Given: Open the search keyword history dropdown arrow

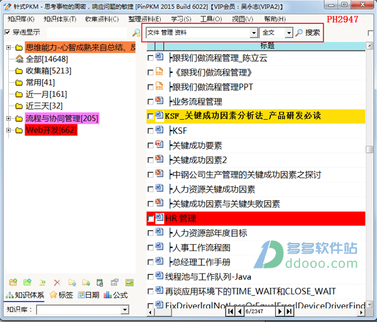Looking at the screenshot, I should 254,33.
